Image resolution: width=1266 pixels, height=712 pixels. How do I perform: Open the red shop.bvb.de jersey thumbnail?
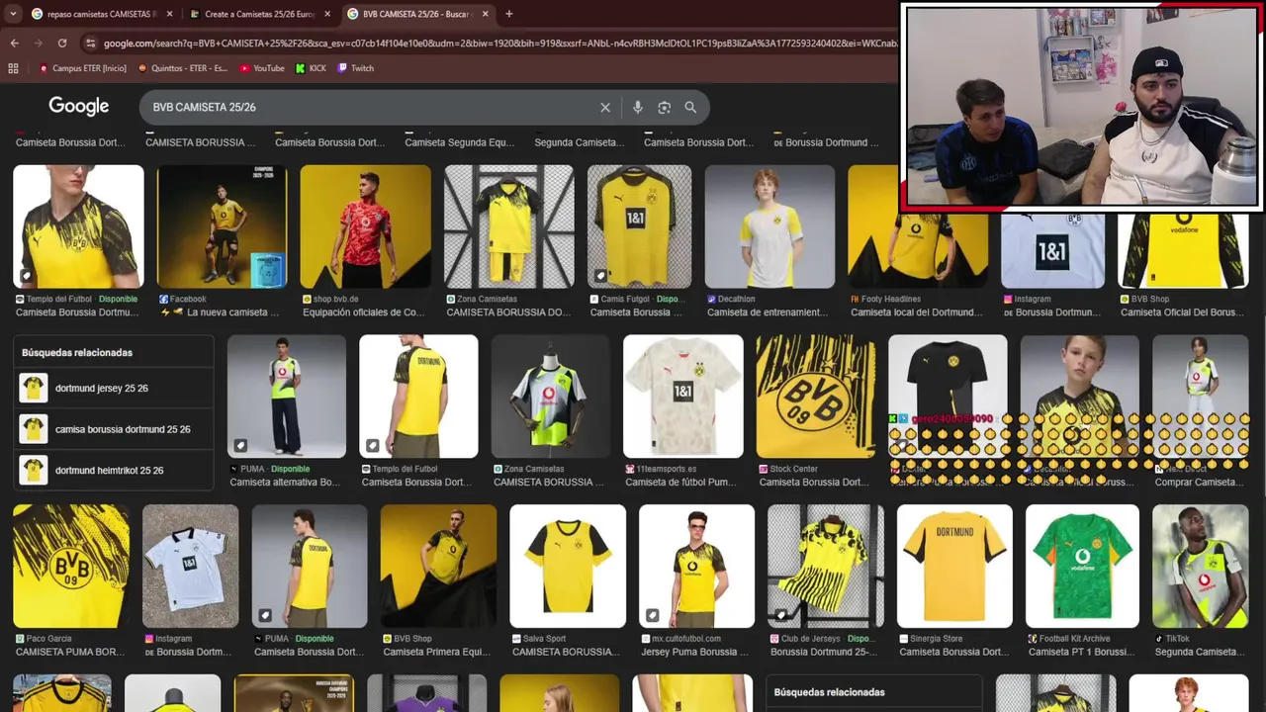point(366,226)
